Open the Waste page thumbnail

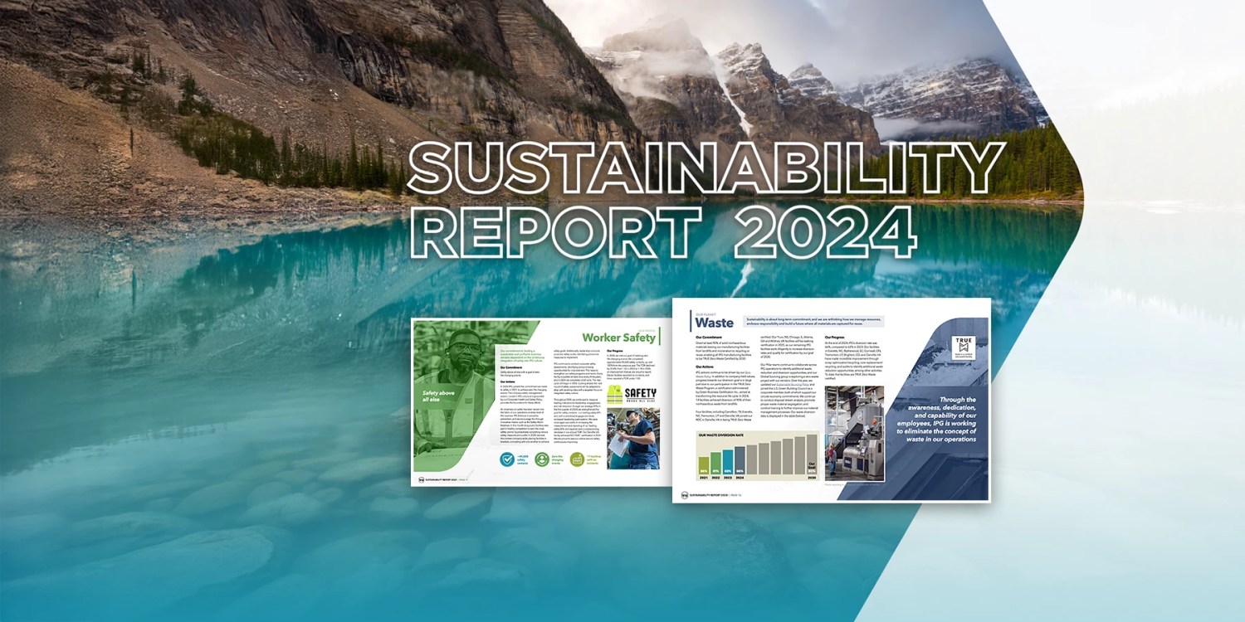point(831,400)
